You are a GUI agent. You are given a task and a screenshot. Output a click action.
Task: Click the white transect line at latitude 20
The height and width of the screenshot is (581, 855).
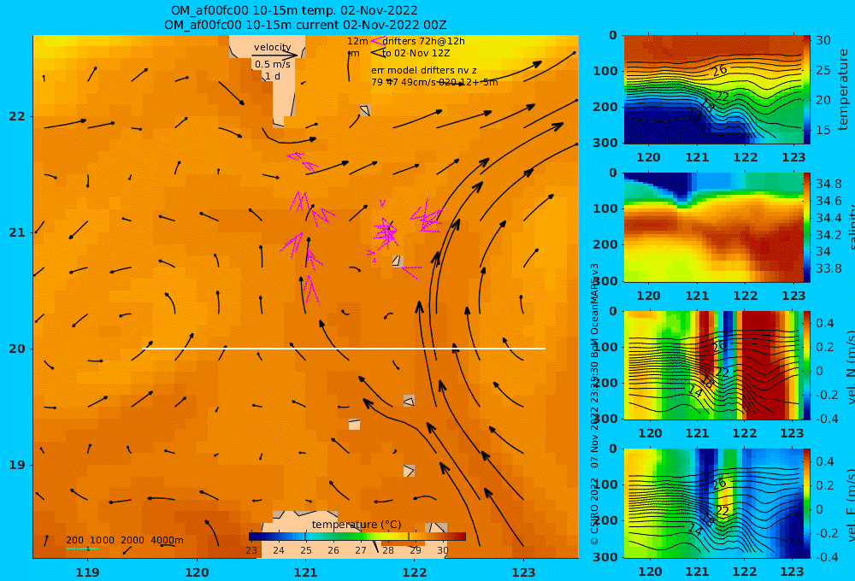tap(344, 349)
